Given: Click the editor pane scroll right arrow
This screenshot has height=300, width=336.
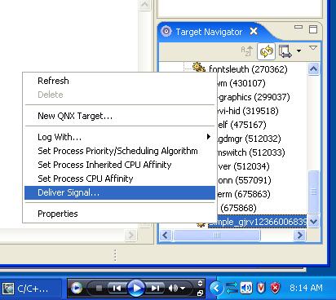Looking at the screenshot, I should point(130,235).
